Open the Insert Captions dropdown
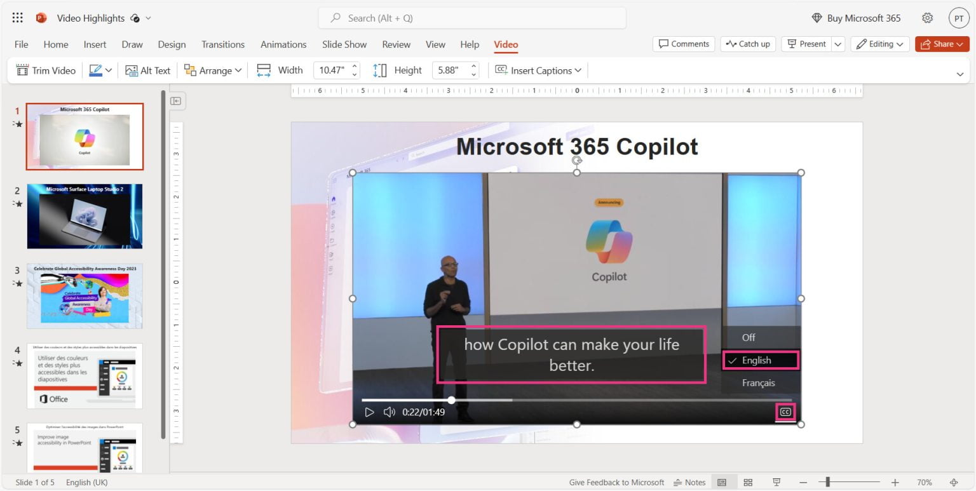Viewport: 976px width, 491px height. tap(538, 70)
